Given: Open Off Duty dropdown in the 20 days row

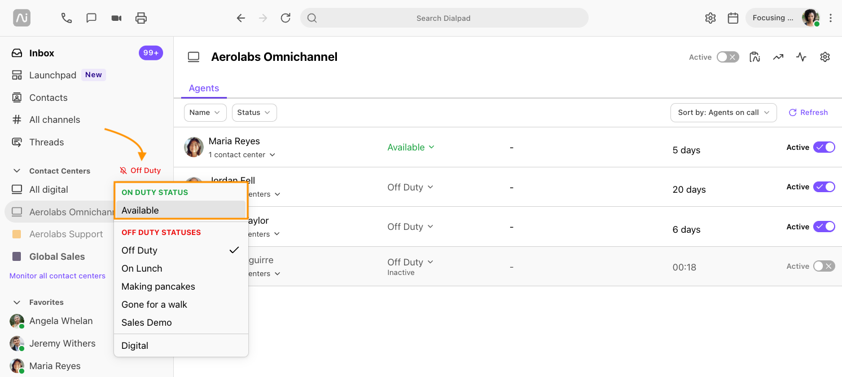Looking at the screenshot, I should (410, 187).
